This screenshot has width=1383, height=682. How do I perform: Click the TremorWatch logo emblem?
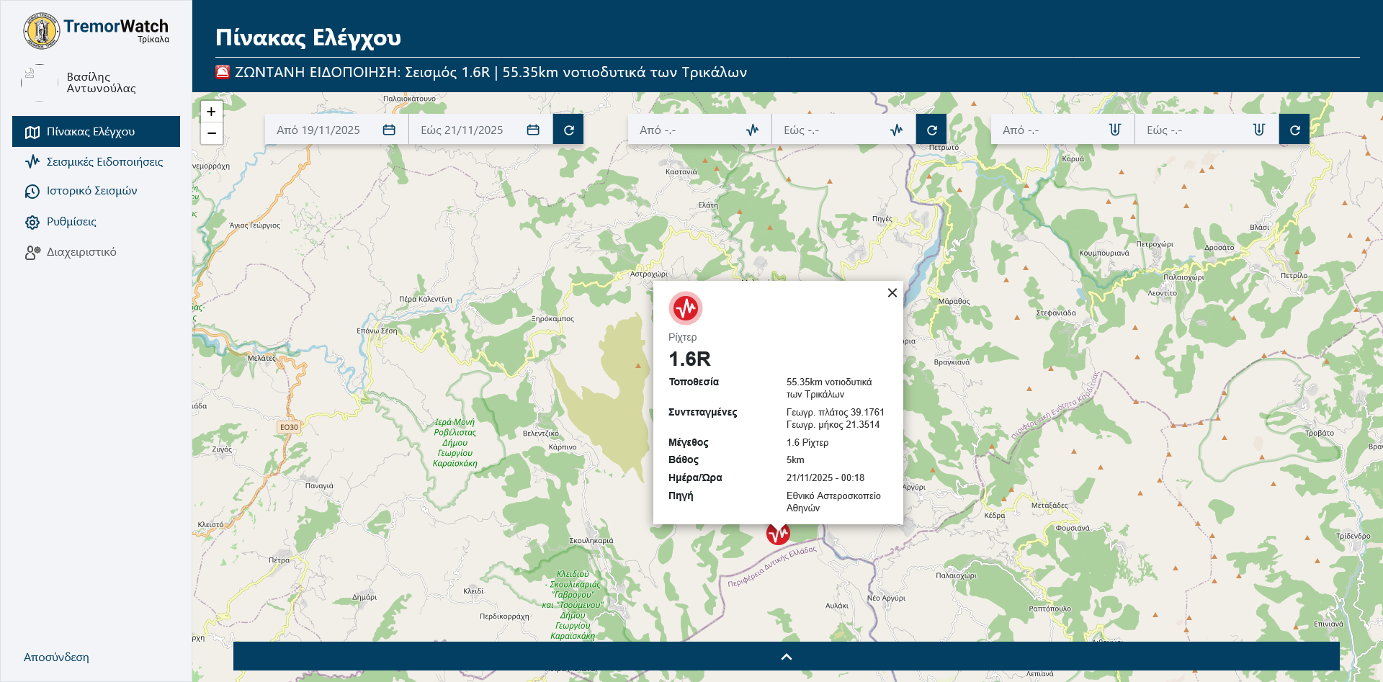click(42, 31)
